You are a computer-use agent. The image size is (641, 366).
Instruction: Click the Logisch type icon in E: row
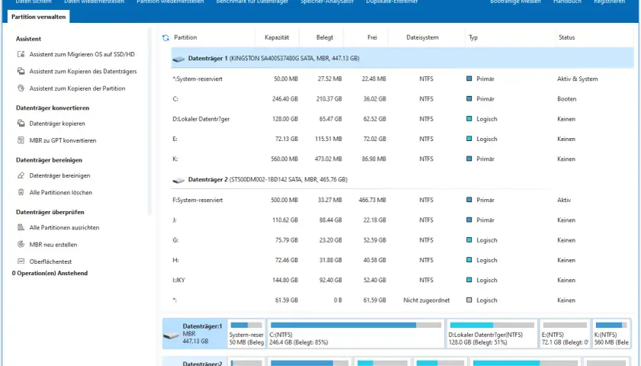pyautogui.click(x=469, y=139)
